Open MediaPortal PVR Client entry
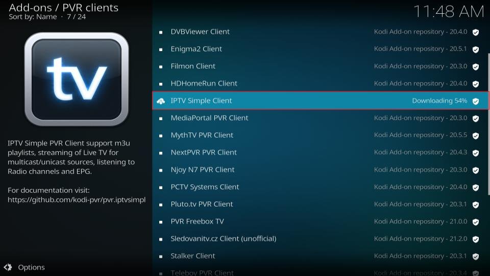 coord(320,118)
